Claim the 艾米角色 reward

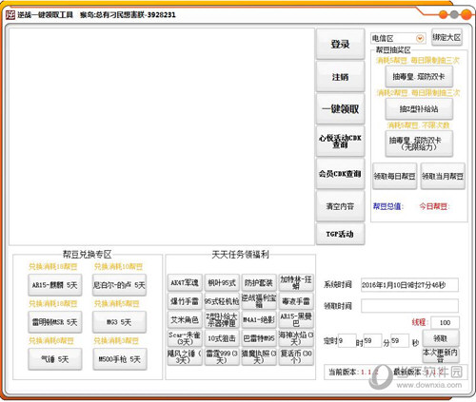pos(185,320)
